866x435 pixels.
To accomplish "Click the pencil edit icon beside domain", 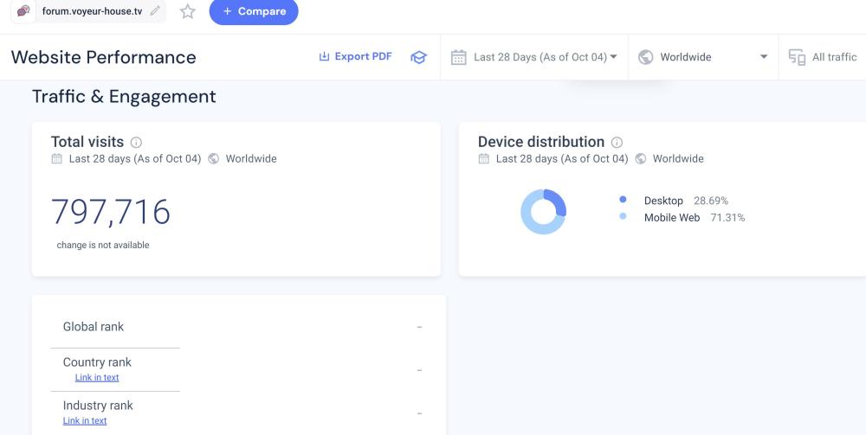I will click(155, 11).
